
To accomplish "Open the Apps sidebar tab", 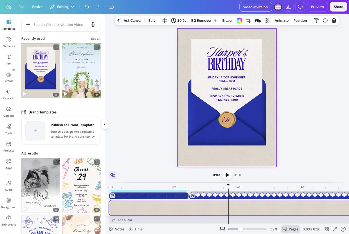I will (x=9, y=164).
